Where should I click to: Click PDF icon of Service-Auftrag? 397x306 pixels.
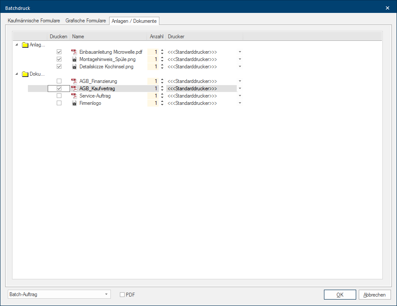[74, 96]
